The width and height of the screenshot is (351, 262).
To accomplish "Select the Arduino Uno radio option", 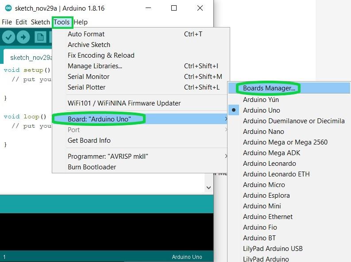I will point(261,110).
